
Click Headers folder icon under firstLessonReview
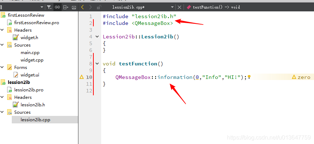click(9, 30)
